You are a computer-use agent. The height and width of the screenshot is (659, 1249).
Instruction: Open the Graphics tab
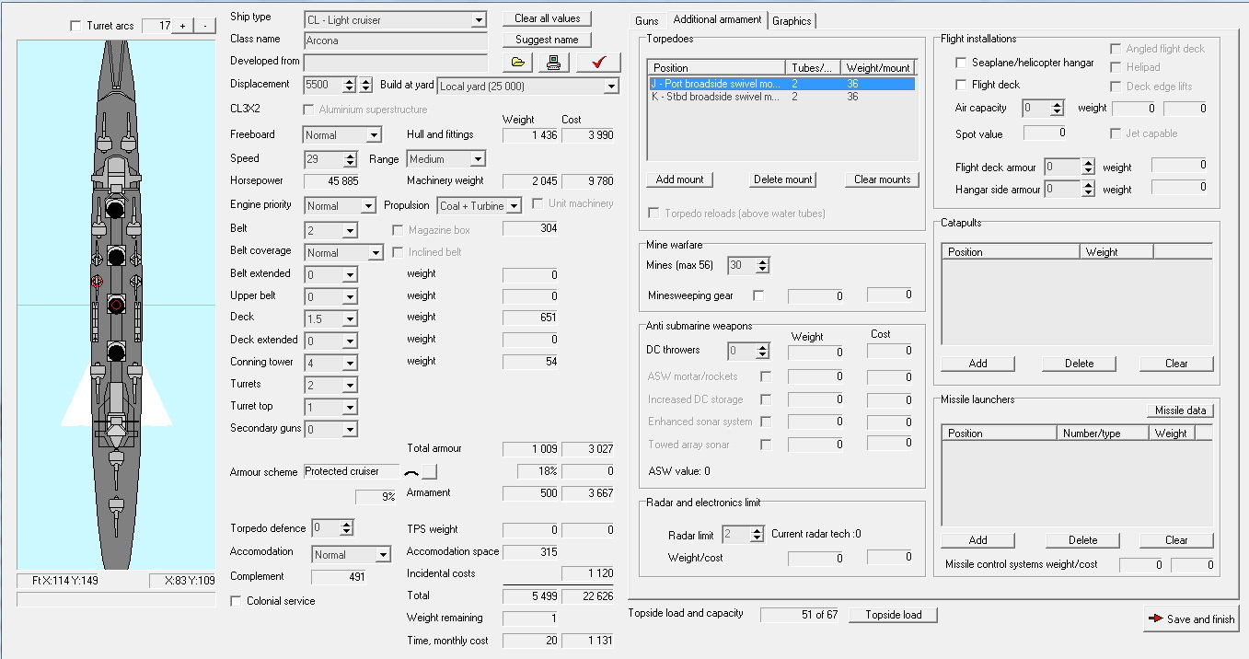tap(792, 20)
